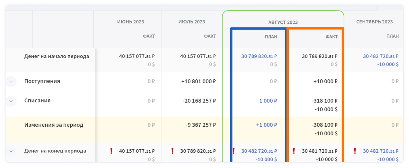Select the Июль 2023 column header
This screenshot has height=168, width=409.
(x=192, y=22)
